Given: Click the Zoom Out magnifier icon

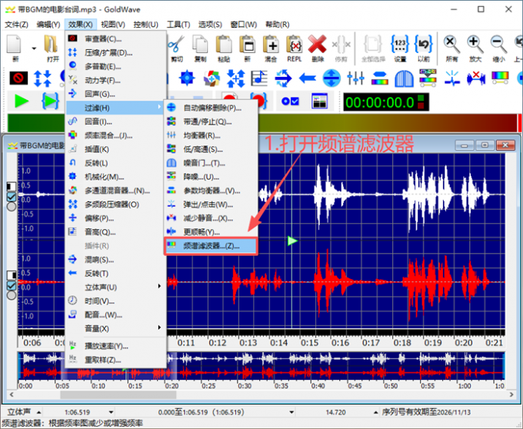Looking at the screenshot, I should point(498,45).
